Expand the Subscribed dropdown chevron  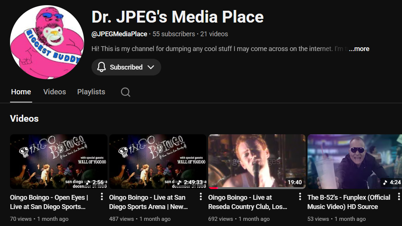[x=151, y=67]
